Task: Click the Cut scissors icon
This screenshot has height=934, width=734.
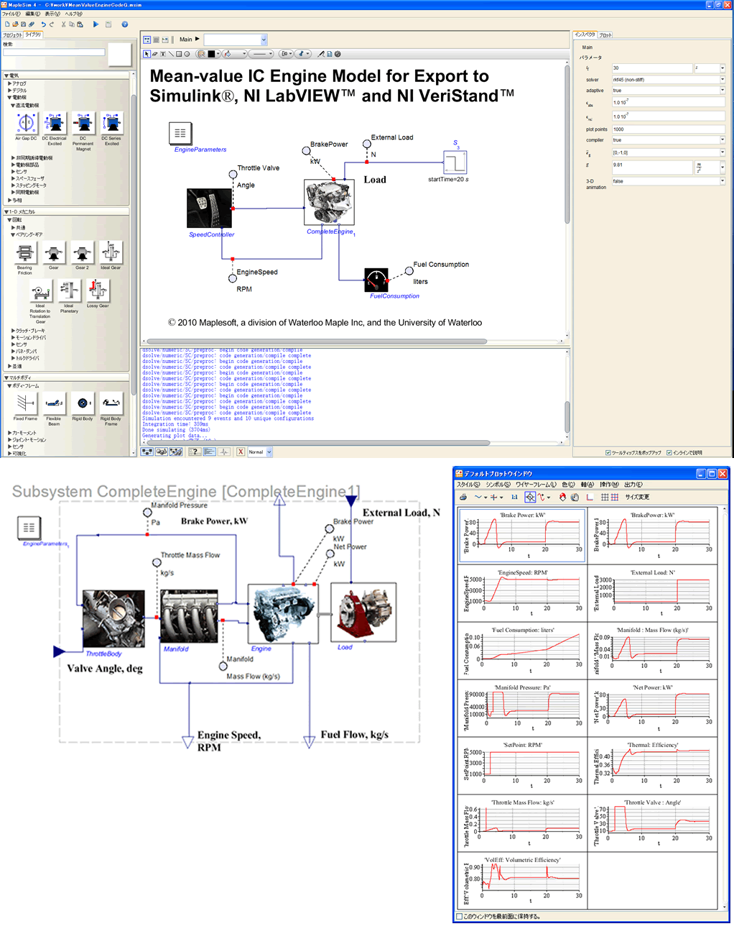Action: [63, 24]
